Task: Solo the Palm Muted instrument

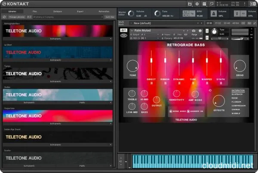Action: (x=207, y=31)
